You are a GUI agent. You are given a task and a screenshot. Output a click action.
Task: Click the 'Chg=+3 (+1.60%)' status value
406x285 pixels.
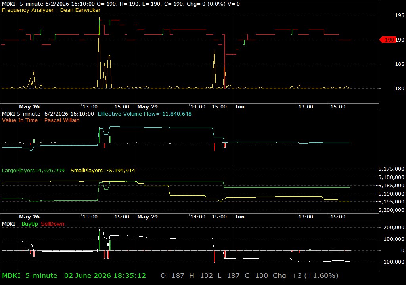(306, 275)
